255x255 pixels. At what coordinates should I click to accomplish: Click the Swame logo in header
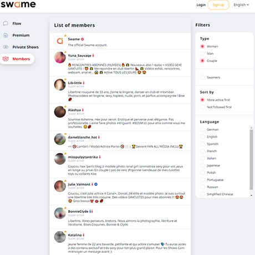(x=18, y=4)
